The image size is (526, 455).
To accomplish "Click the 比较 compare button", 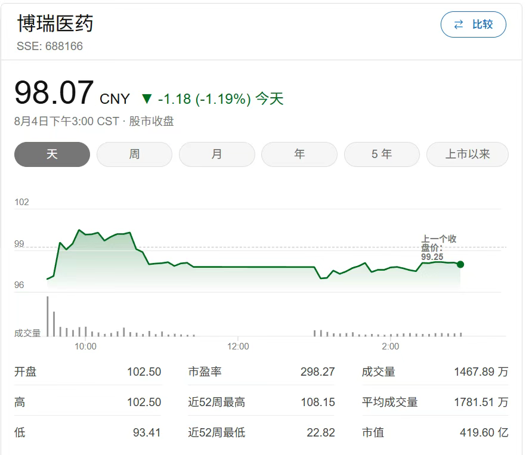I will 473,24.
